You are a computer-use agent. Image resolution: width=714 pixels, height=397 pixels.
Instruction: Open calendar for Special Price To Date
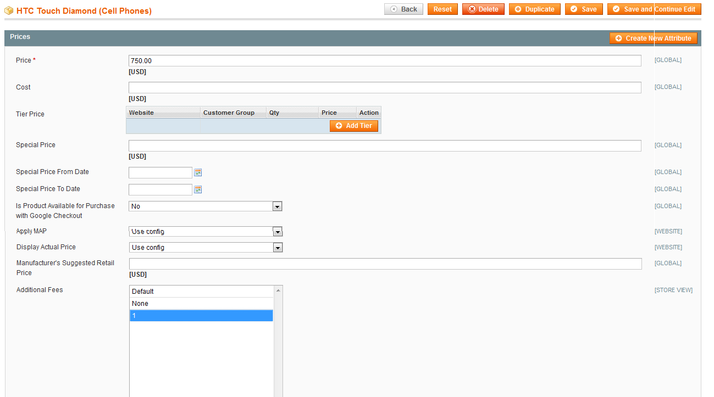(x=198, y=189)
